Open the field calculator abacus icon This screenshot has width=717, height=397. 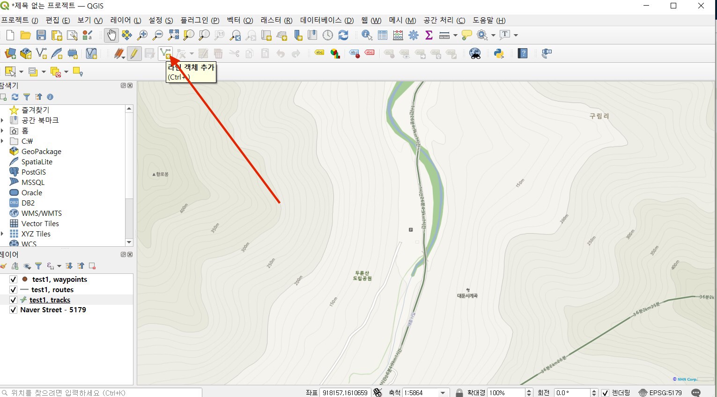pos(398,35)
